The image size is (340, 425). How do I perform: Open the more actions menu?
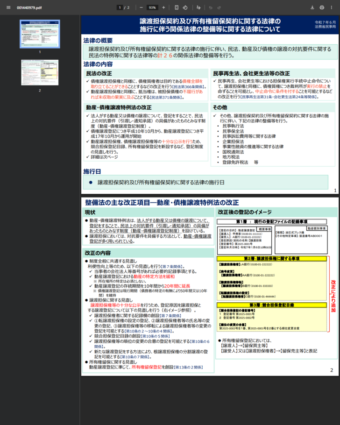[x=331, y=7]
